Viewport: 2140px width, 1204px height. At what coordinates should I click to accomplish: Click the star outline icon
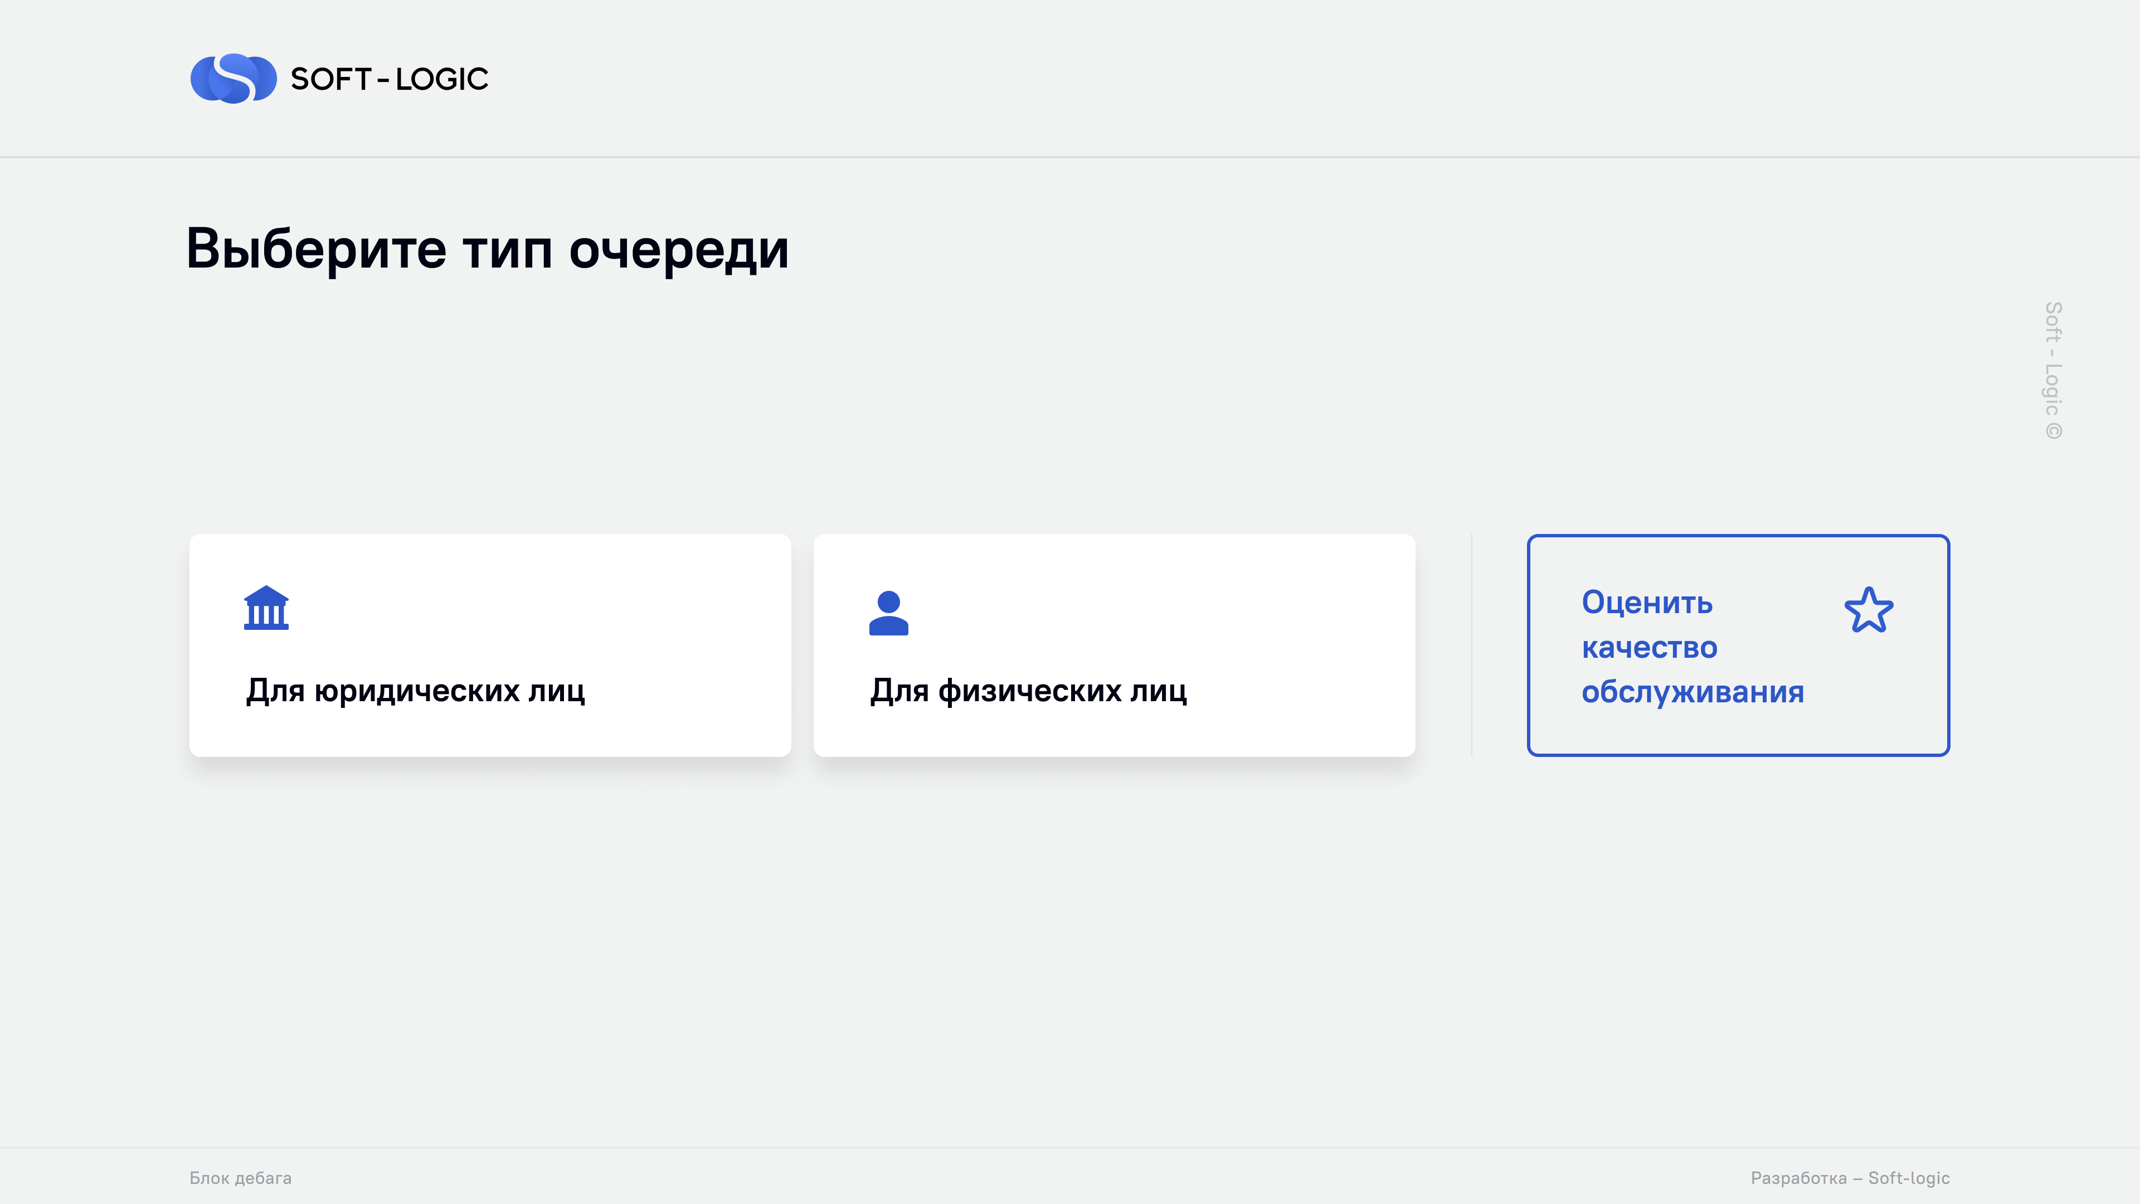point(1869,610)
